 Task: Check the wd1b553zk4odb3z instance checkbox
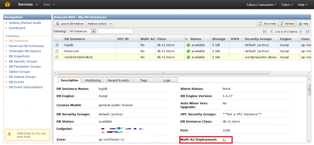(x=57, y=57)
